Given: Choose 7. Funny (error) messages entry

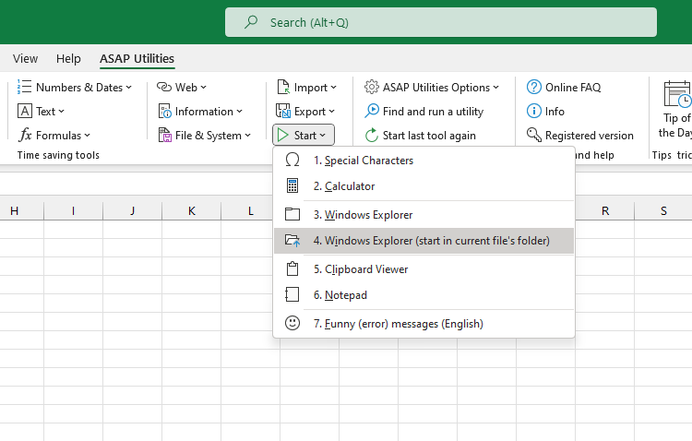Looking at the screenshot, I should [x=424, y=324].
